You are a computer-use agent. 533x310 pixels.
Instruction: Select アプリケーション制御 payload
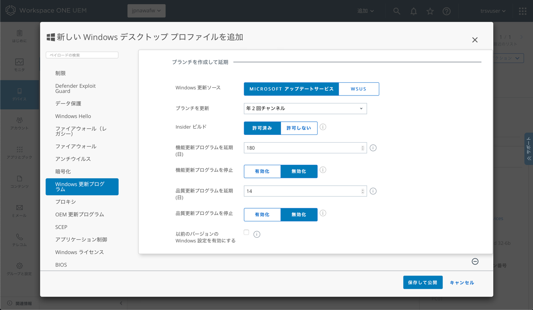click(81, 240)
